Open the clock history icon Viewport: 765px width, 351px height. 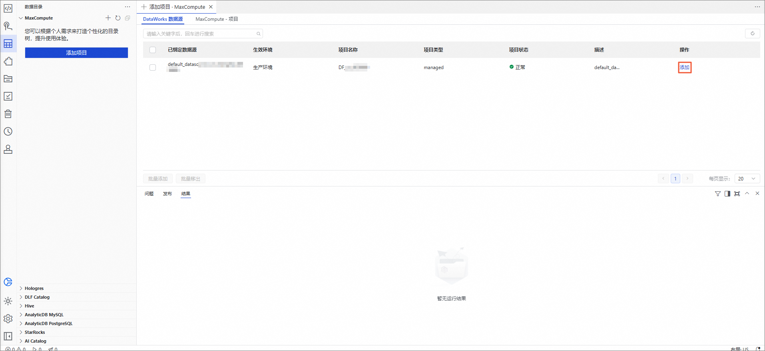[8, 131]
